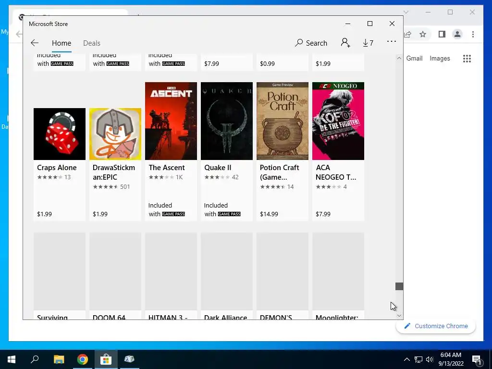492x369 pixels.
Task: Open the Craps Alone dice thumbnail
Action: [x=60, y=134]
